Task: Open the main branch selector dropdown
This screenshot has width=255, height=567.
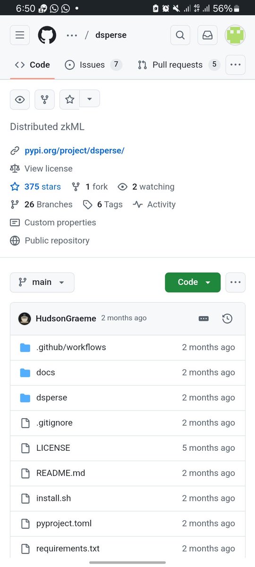Action: pyautogui.click(x=42, y=282)
